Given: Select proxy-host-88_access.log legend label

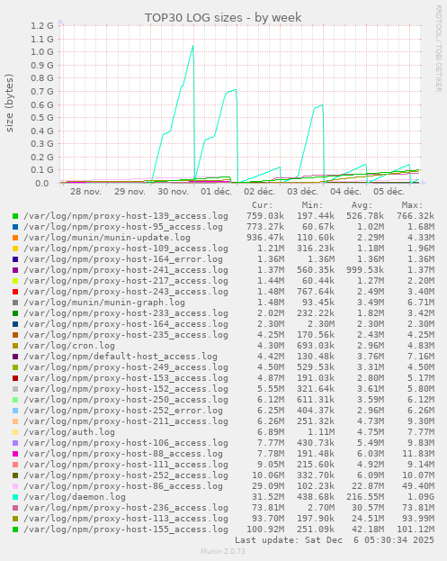Looking at the screenshot, I should 123,454.
